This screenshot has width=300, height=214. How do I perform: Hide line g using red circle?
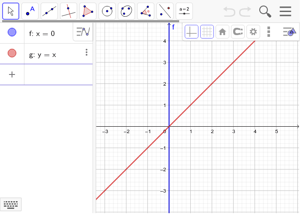click(x=12, y=53)
